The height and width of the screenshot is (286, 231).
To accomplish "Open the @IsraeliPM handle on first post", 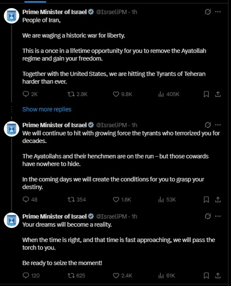I will pyautogui.click(x=112, y=12).
